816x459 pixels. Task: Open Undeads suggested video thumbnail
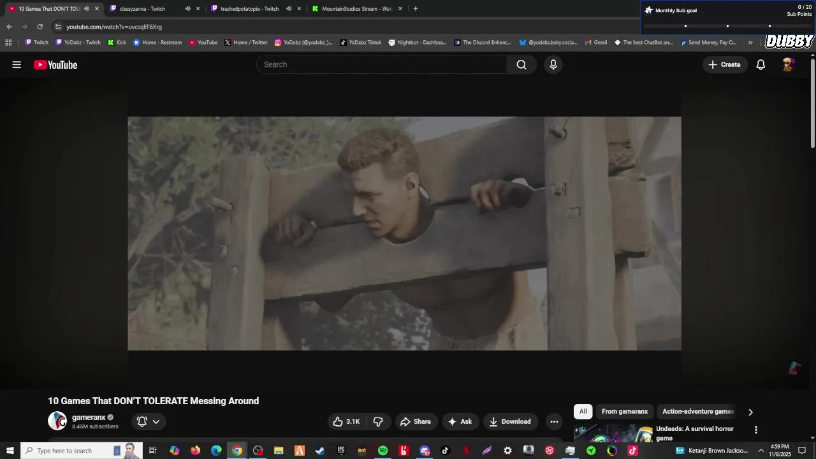[613, 433]
